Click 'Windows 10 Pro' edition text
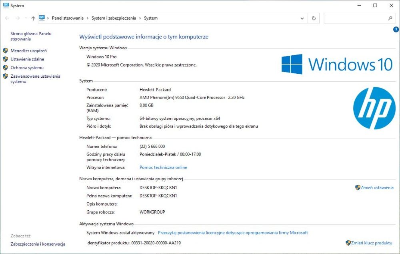Screen dimensions: 400x254 (x=101, y=57)
